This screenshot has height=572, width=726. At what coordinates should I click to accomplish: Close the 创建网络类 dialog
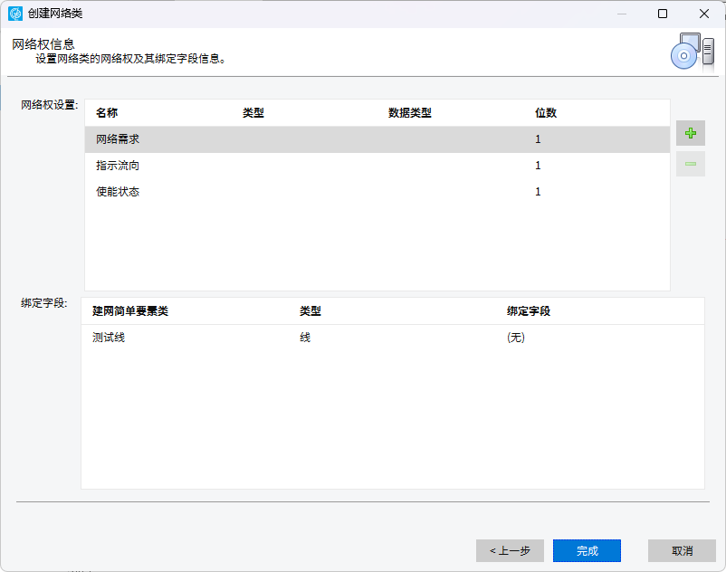coord(704,14)
